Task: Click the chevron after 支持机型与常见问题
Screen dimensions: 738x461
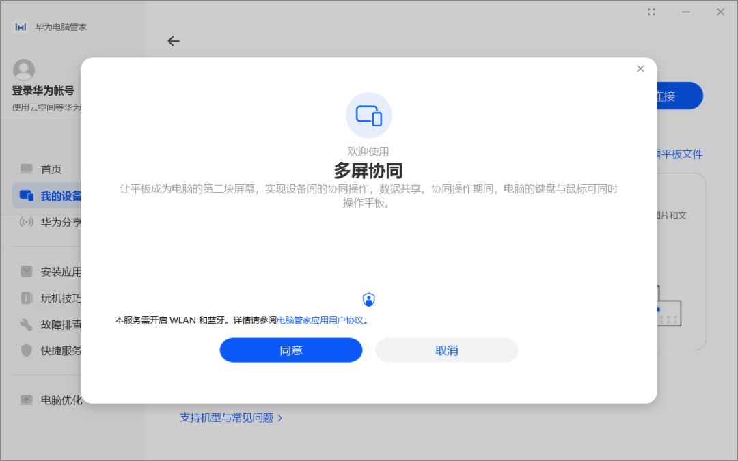Action: (x=280, y=418)
